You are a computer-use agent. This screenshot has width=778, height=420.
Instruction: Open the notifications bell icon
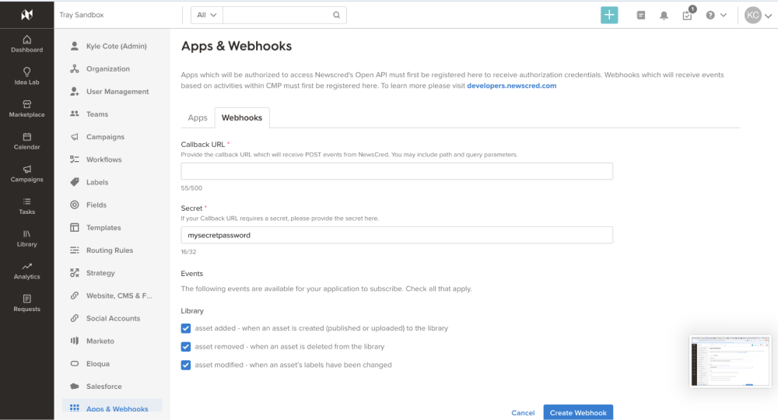664,15
